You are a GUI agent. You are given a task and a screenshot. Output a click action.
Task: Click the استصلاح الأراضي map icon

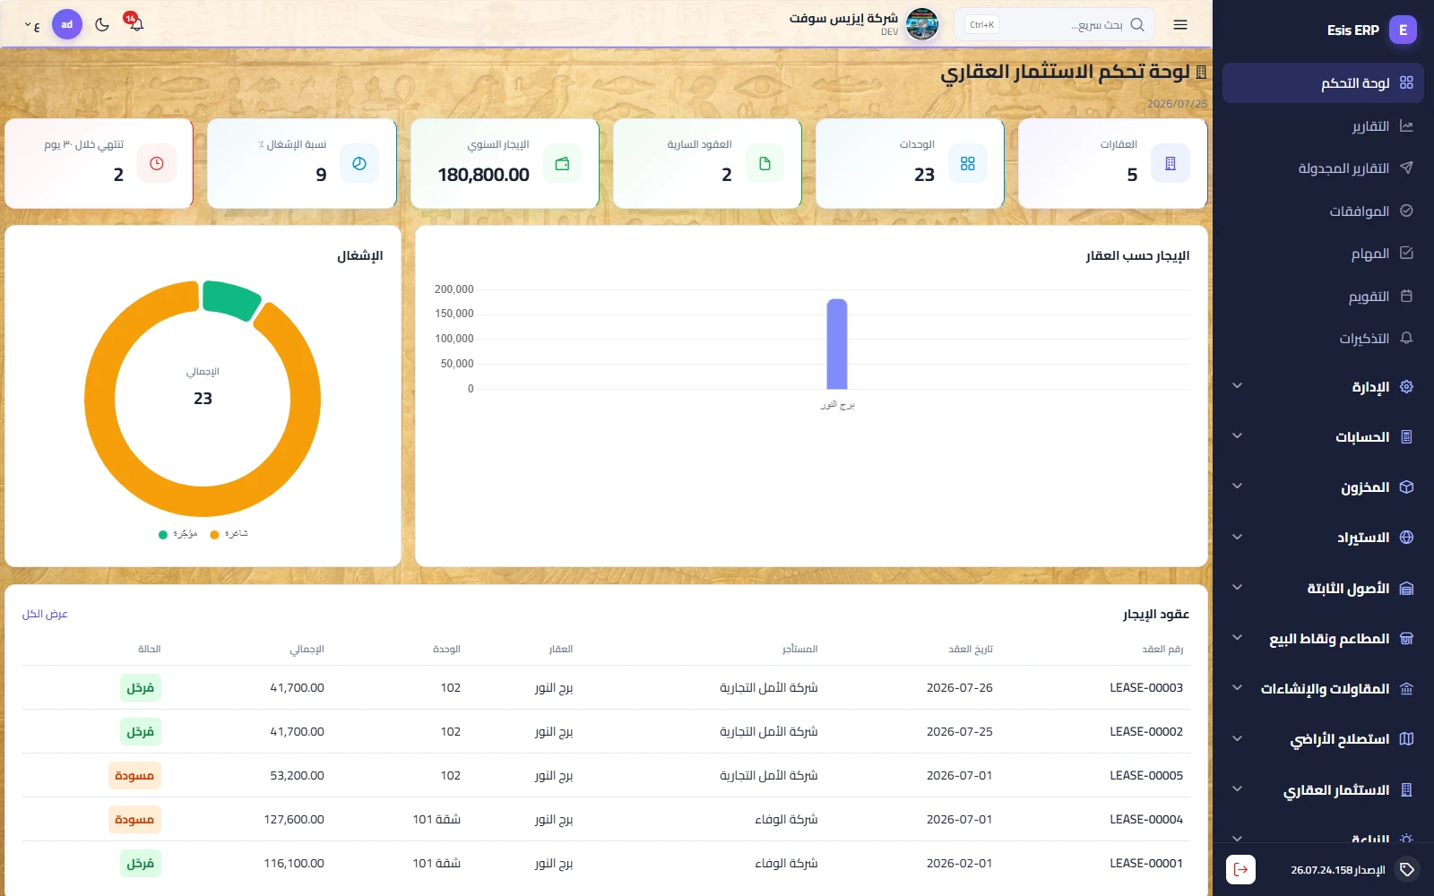1406,738
